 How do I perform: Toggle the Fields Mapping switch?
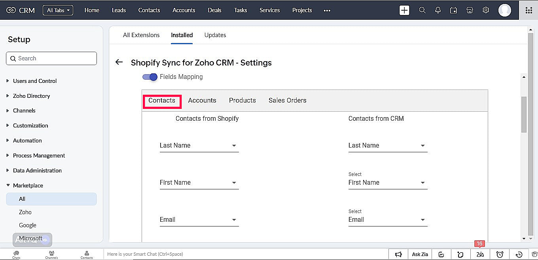(150, 77)
